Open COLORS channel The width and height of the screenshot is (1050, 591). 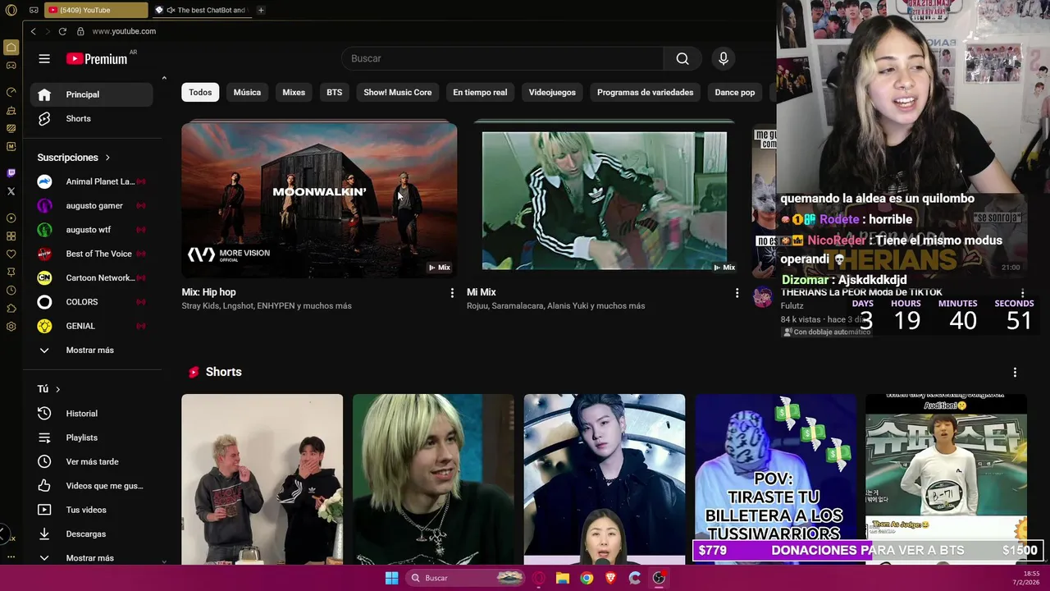(92, 302)
